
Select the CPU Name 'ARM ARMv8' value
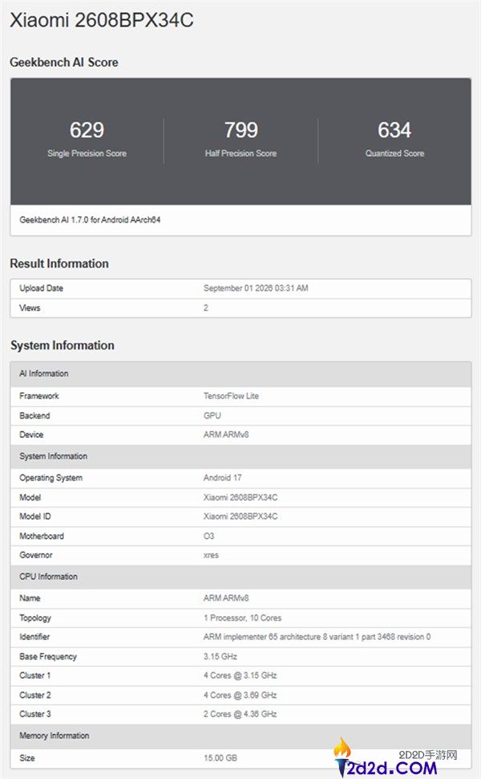[x=226, y=598]
